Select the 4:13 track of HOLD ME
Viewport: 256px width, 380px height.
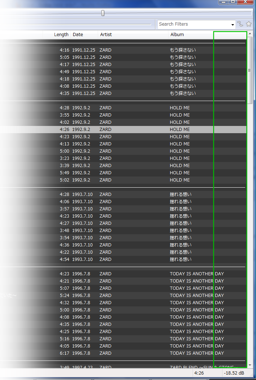point(123,144)
